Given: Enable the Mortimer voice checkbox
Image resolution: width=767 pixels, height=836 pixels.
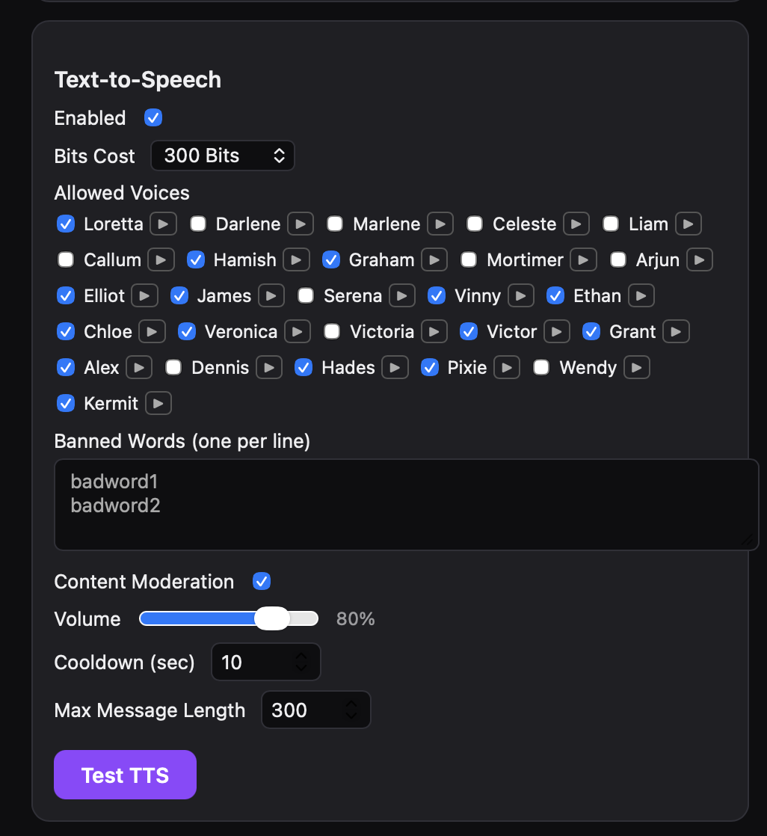Looking at the screenshot, I should pyautogui.click(x=468, y=259).
